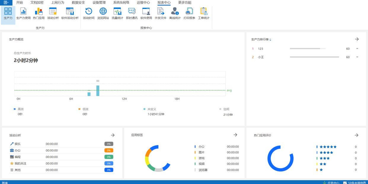Open the 59条未读信息 notification link
Screen dimensions: 368x184
[x=356, y=182]
